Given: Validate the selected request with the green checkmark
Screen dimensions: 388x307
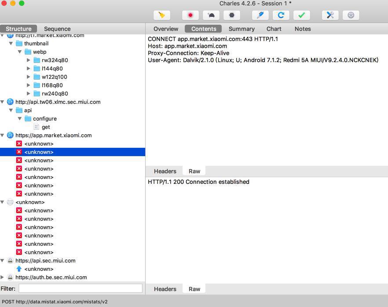Looking at the screenshot, I should pyautogui.click(x=301, y=15).
